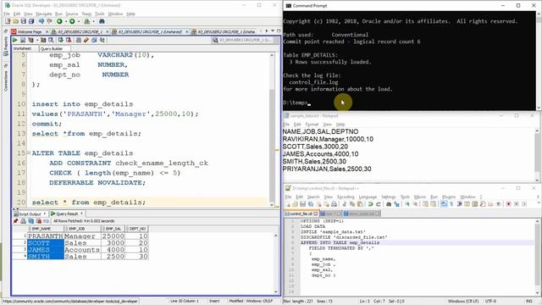Click the Cut scissors icon in Notepad++ toolbar
The image size is (542, 305).
coord(345,204)
